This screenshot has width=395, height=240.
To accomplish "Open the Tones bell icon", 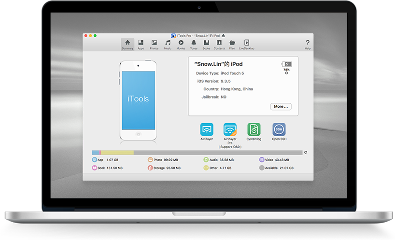I will pyautogui.click(x=194, y=44).
